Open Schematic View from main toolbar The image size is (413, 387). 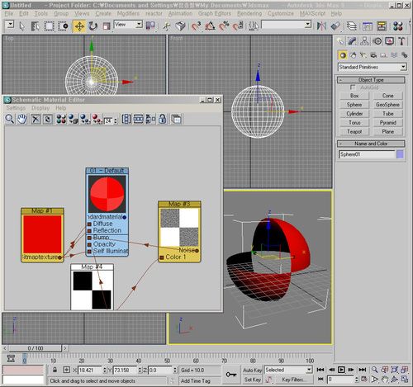(382, 26)
